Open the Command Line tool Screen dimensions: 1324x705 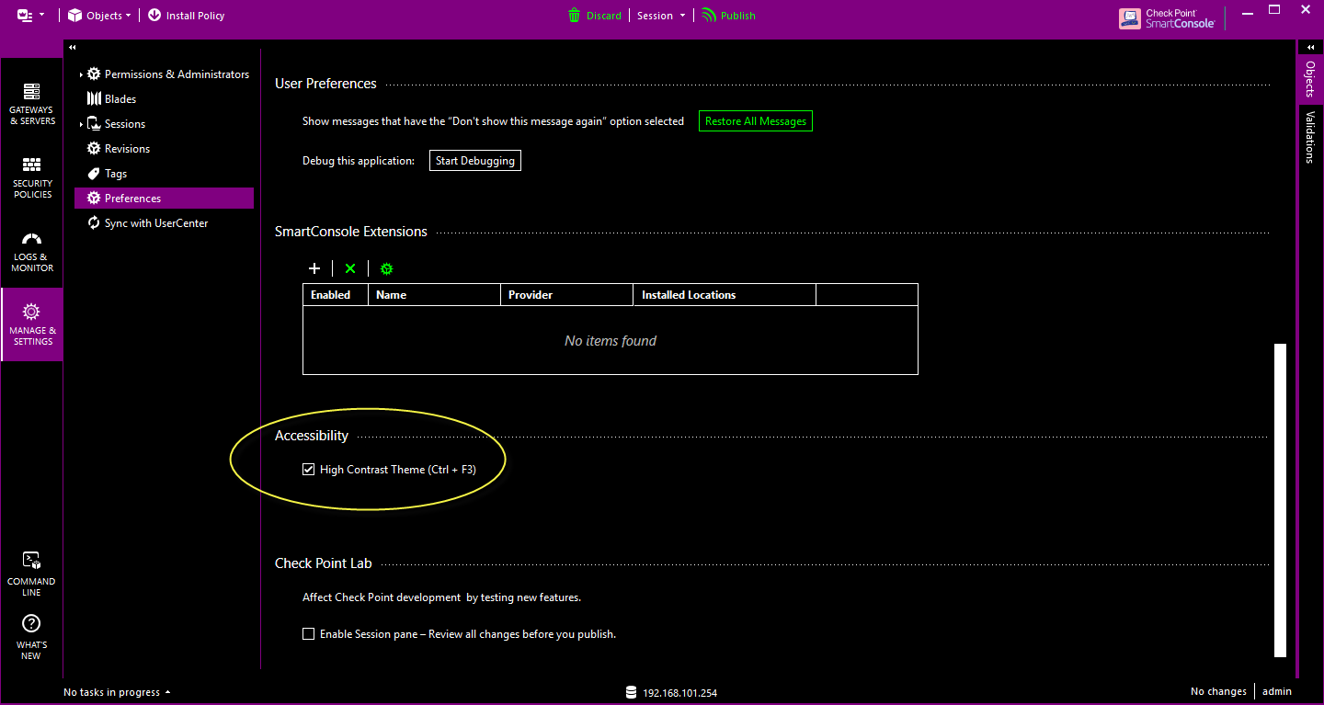pyautogui.click(x=31, y=574)
